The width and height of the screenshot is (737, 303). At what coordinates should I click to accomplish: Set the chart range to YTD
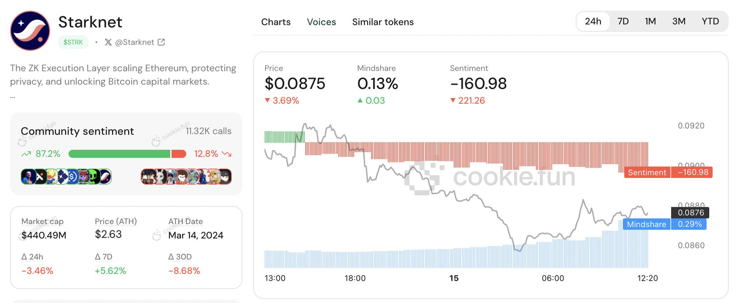click(x=710, y=22)
